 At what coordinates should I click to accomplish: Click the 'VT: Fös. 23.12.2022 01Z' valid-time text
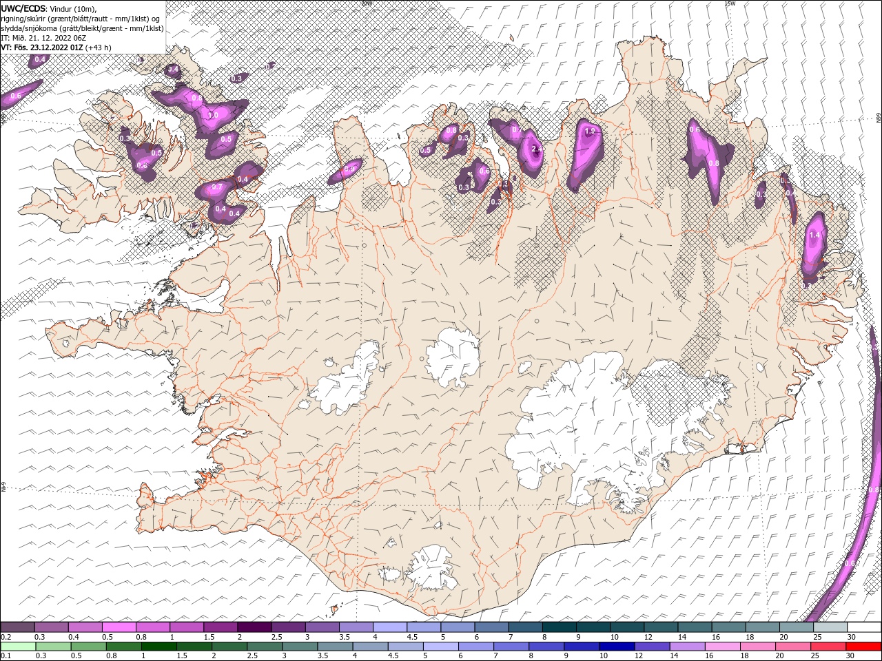tap(42, 48)
